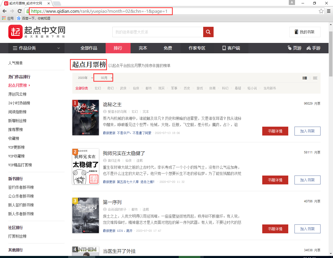Open the 诡秘之主 title link
Viewport: 333px width, 258px height.
coord(112,105)
